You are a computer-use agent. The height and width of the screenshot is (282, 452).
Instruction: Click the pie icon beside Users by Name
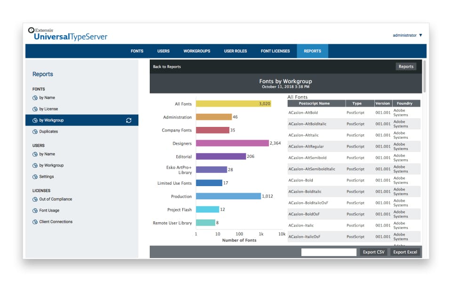(35, 154)
